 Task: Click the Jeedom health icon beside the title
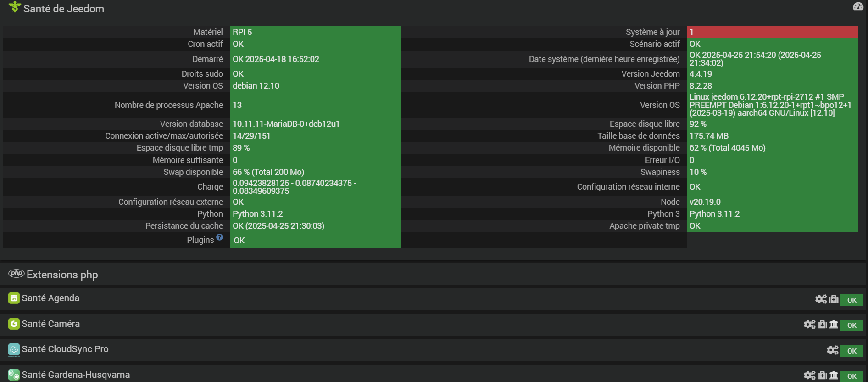click(x=15, y=7)
